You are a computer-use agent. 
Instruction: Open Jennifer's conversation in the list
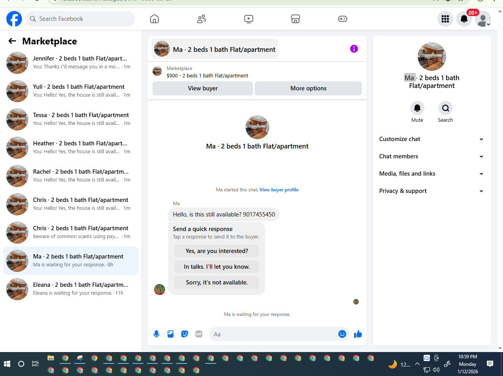(x=71, y=63)
